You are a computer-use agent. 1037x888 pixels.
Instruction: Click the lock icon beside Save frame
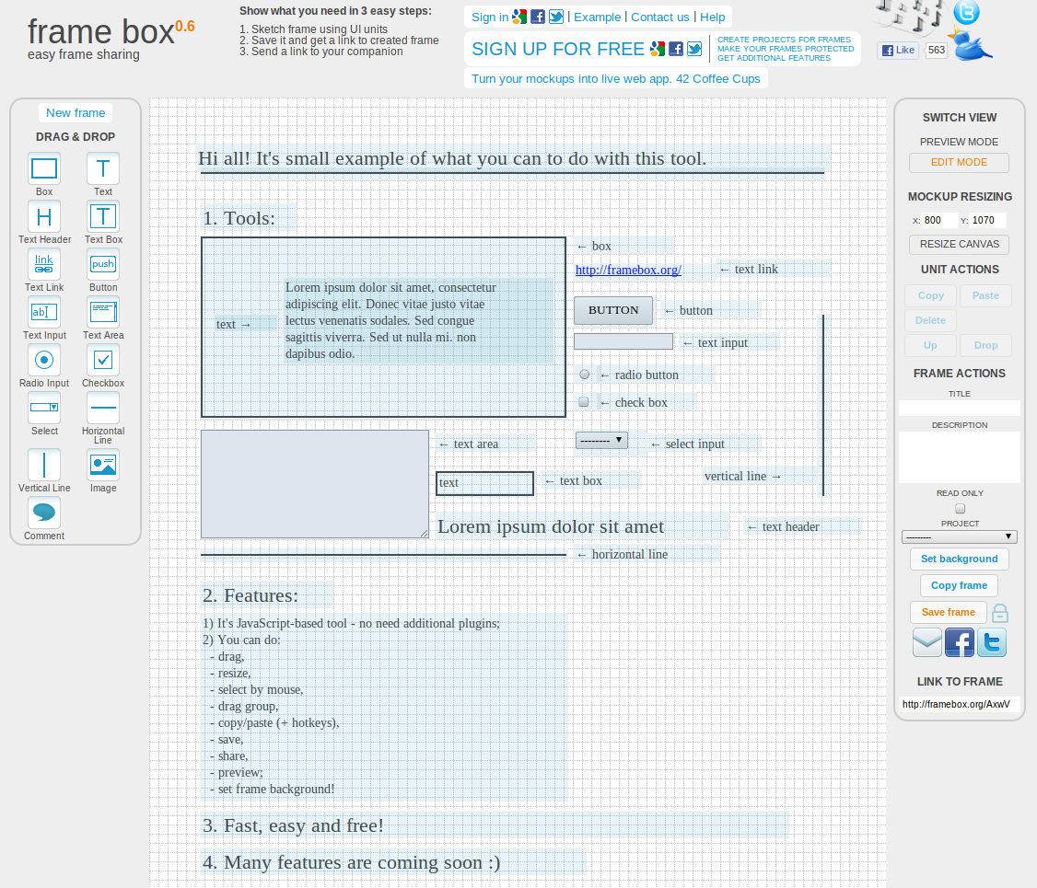pos(1000,613)
